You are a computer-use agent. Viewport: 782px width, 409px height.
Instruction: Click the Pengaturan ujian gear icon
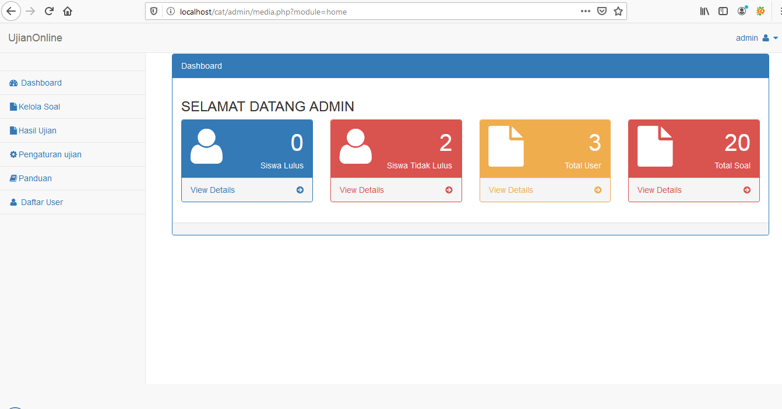tap(12, 154)
